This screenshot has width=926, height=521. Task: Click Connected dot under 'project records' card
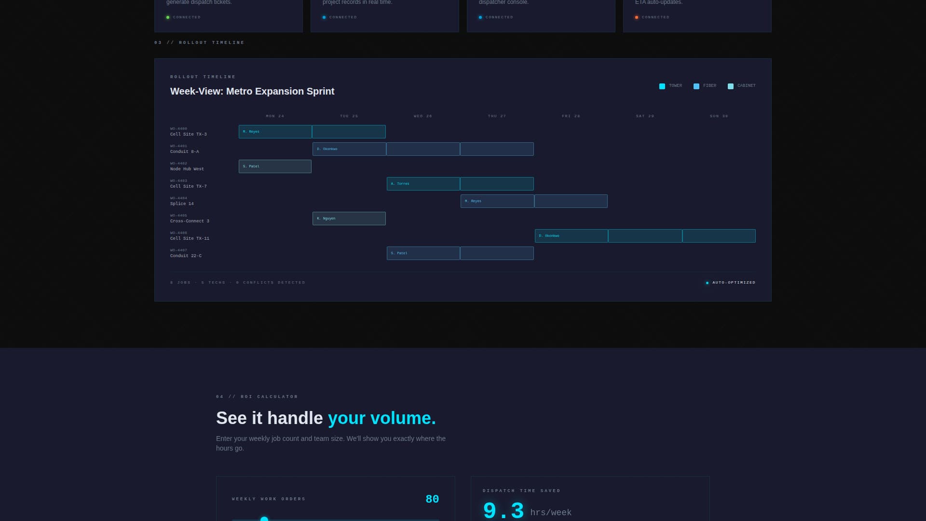324,17
